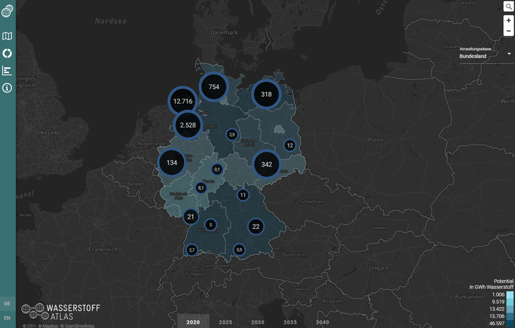Image resolution: width=515 pixels, height=328 pixels.
Task: Open the map search magnifier
Action: coord(508,6)
